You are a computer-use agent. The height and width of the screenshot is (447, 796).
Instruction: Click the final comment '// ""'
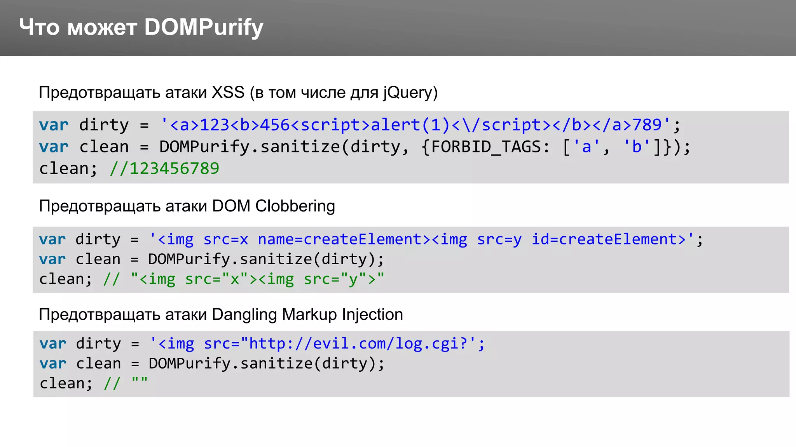[x=126, y=383]
